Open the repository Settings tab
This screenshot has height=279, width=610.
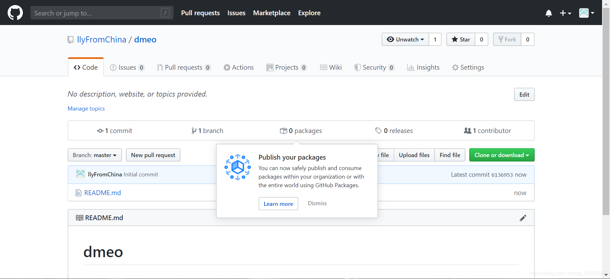click(x=468, y=67)
